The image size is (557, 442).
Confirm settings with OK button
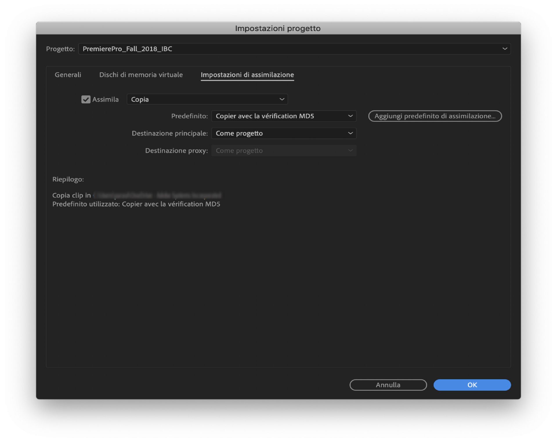click(x=472, y=385)
